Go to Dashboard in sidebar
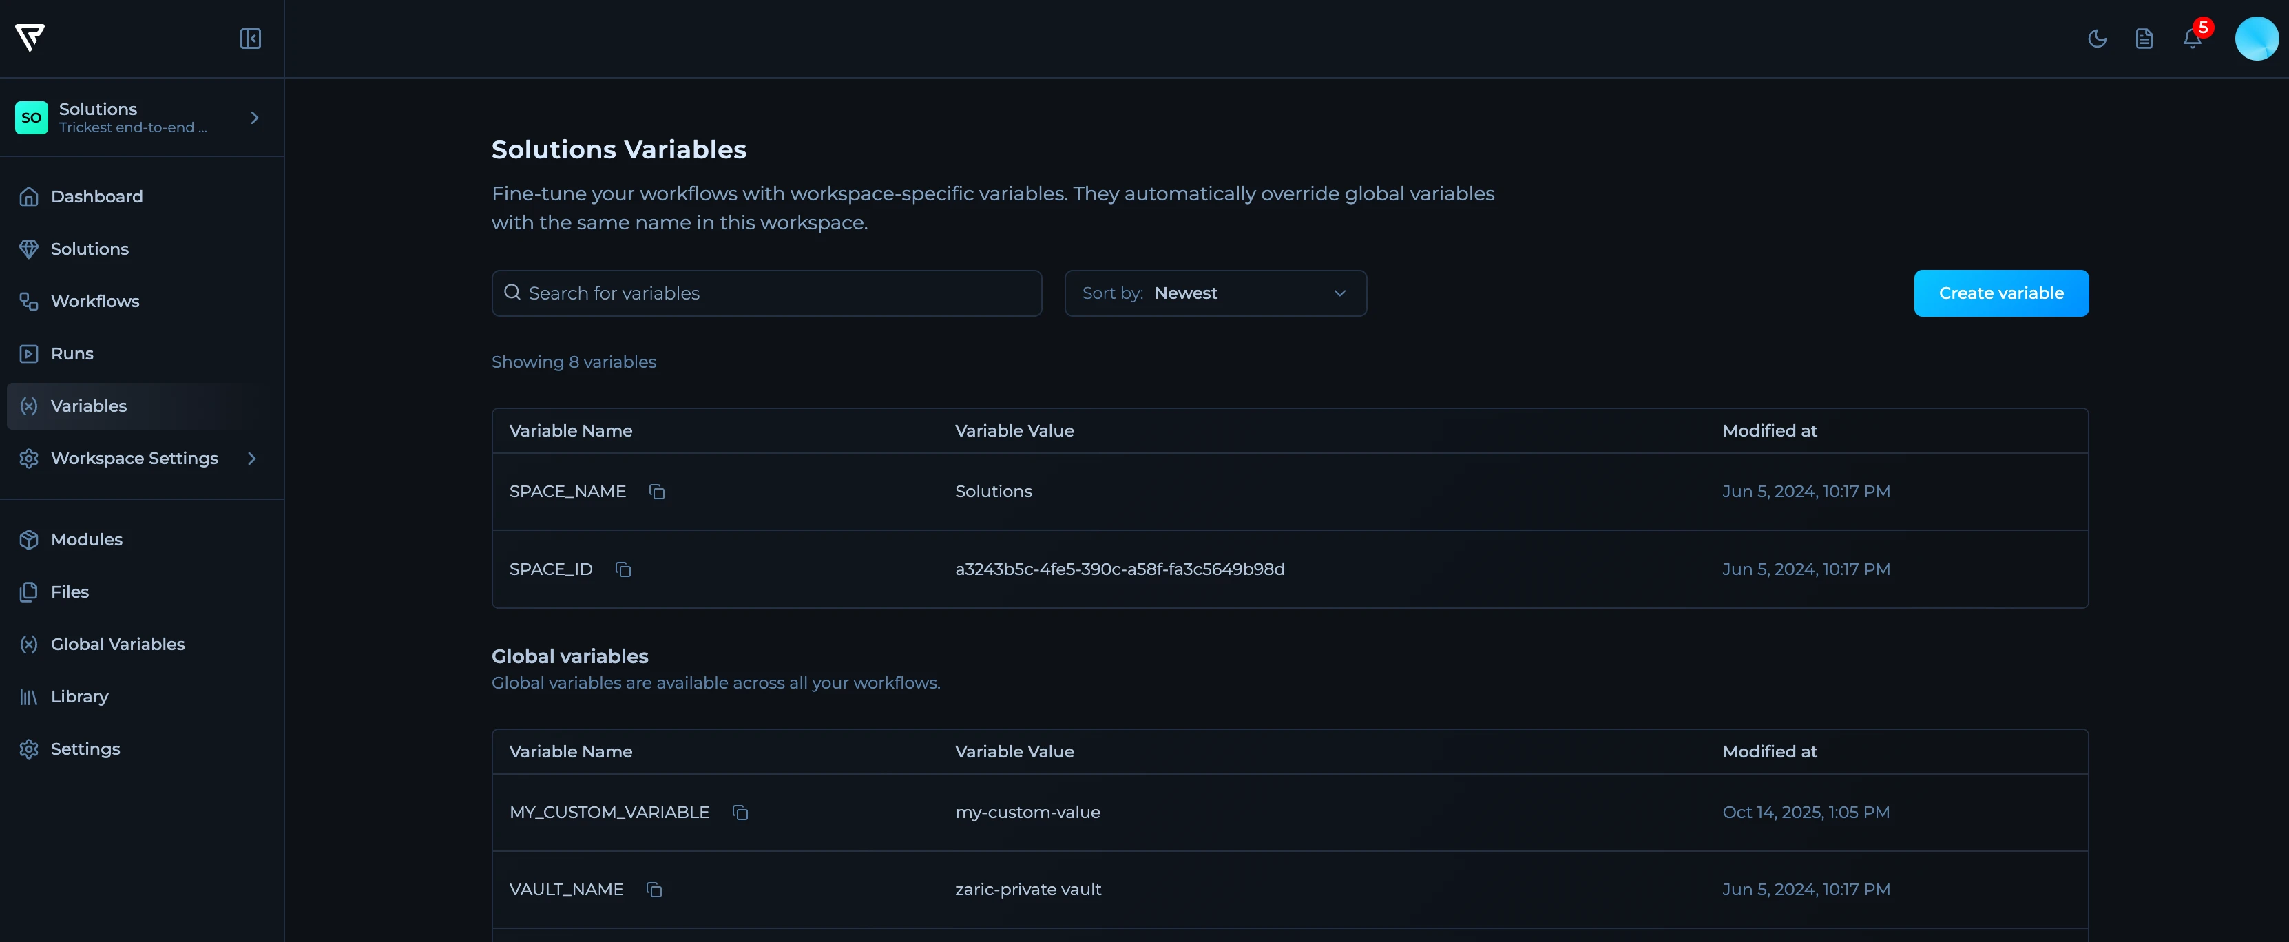Viewport: 2289px width, 942px height. click(x=96, y=196)
